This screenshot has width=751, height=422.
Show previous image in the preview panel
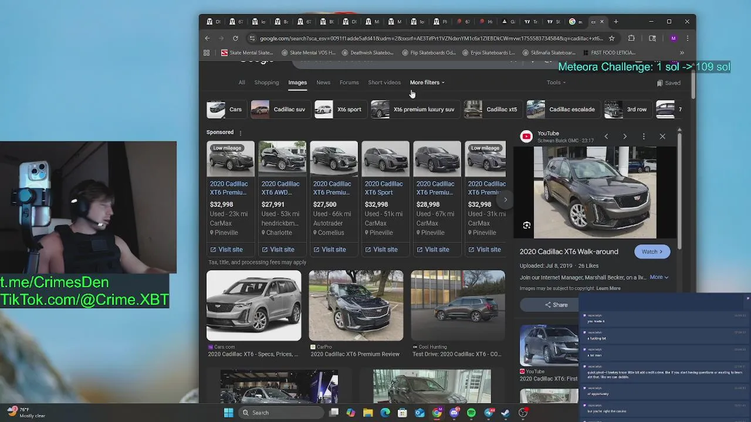[x=606, y=137]
